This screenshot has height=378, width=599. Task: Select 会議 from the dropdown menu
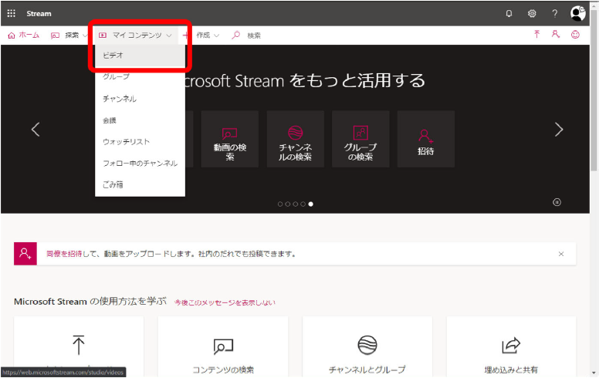[x=140, y=120]
